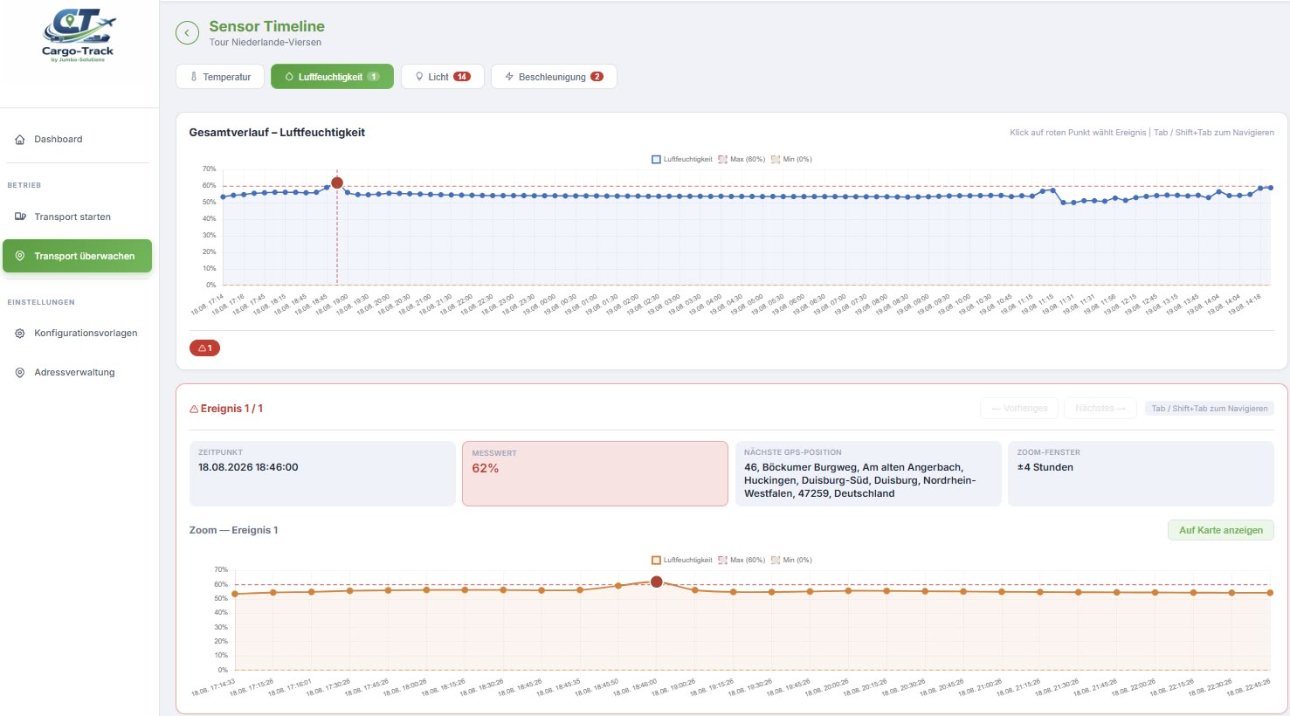Click the Tab / Shift+Tab zum Navigieren hint badge

1210,409
